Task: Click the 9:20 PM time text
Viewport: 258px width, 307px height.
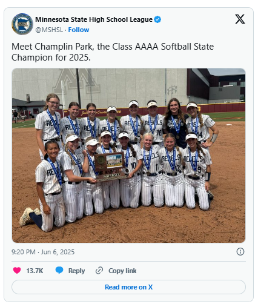Action: (x=24, y=252)
